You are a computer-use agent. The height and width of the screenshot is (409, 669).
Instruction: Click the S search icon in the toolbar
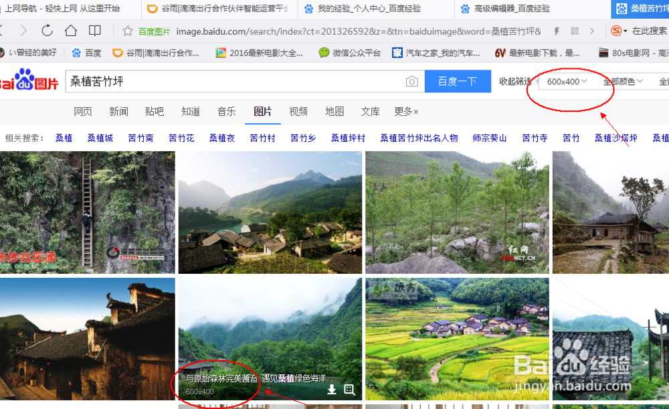[x=616, y=30]
